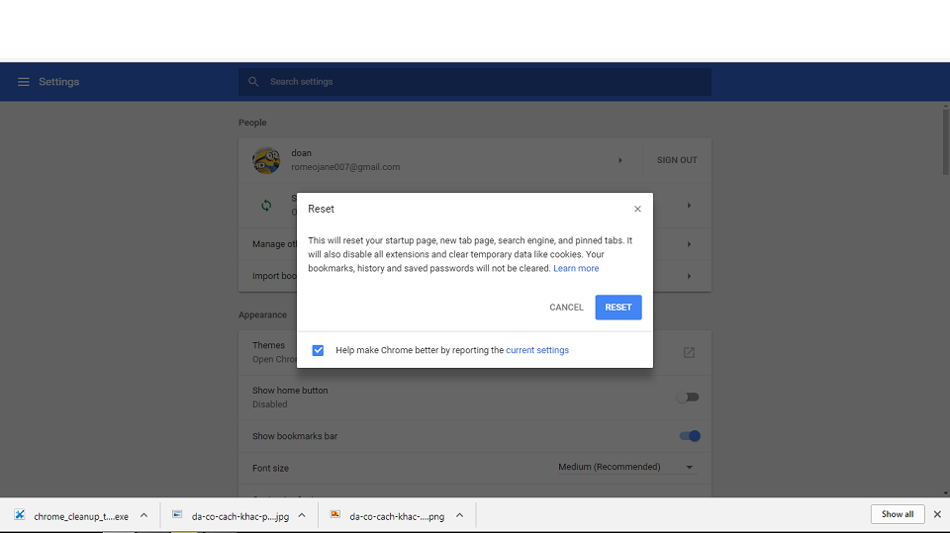This screenshot has width=950, height=533.
Task: Click Show all downloads button
Action: point(898,514)
